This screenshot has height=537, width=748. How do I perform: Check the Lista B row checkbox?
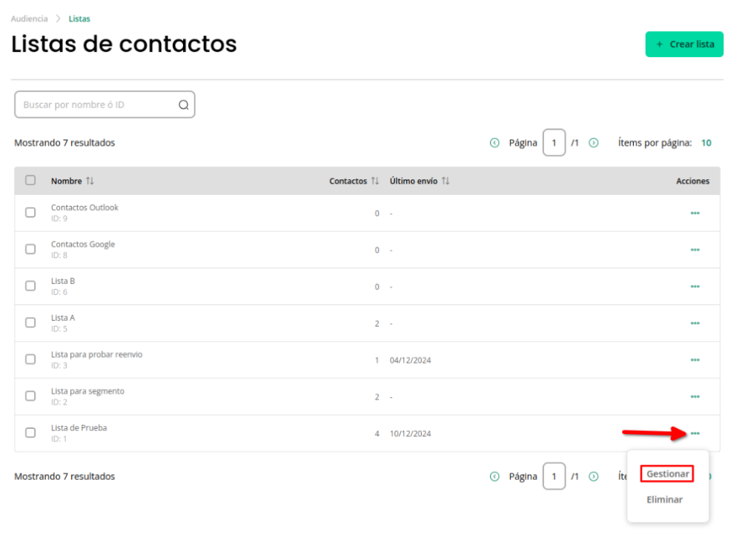pyautogui.click(x=30, y=286)
